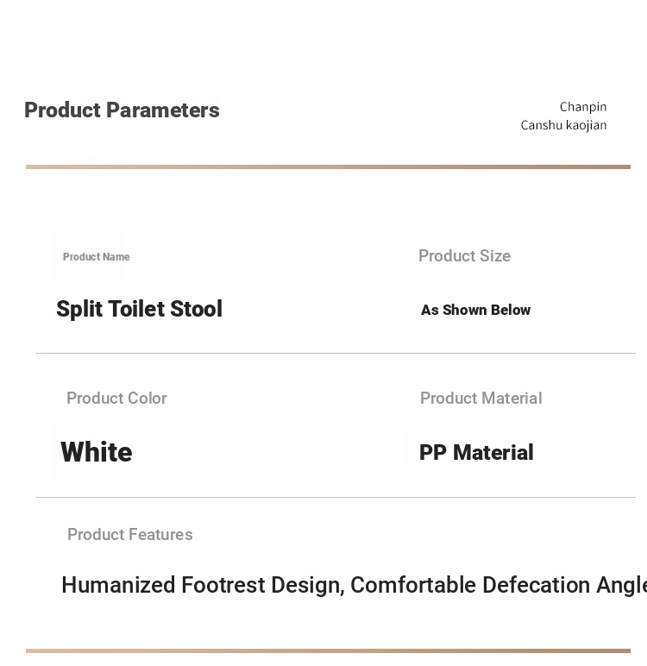Click the Comfortable Defecation Angle text
The height and width of the screenshot is (666, 647).
pyautogui.click(x=499, y=585)
